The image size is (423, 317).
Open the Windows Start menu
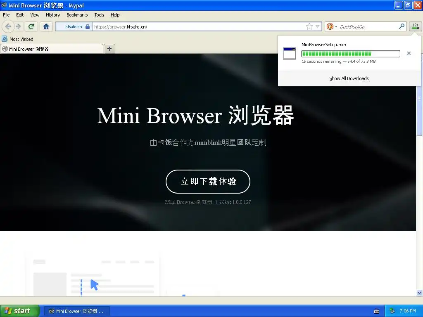[20, 311]
